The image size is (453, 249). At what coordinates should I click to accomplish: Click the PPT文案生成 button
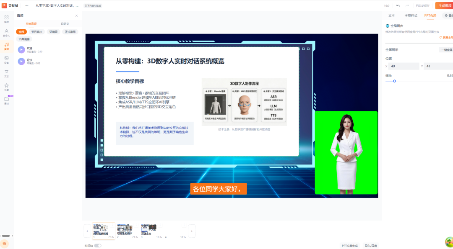click(350, 246)
